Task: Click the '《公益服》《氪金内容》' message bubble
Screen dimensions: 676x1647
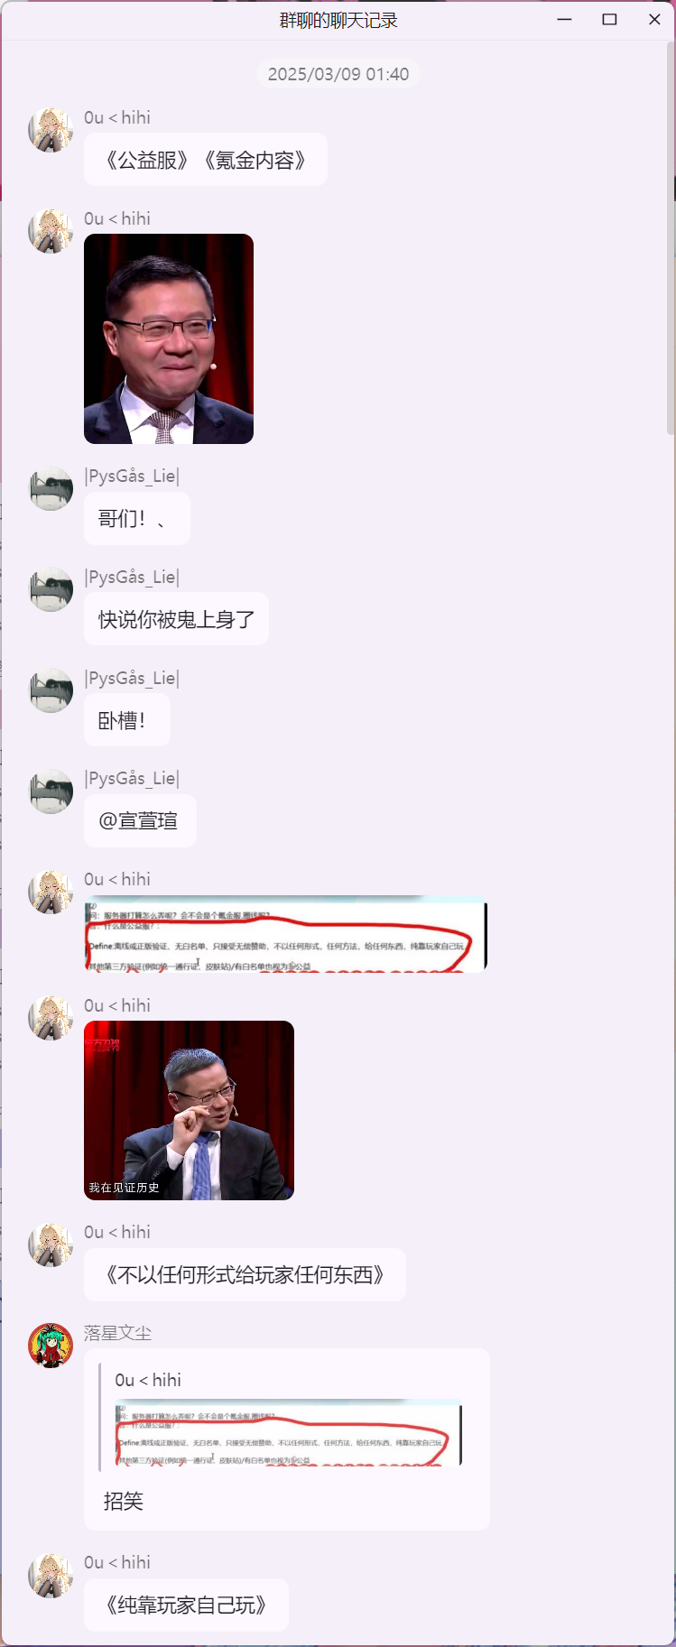Action: (206, 160)
